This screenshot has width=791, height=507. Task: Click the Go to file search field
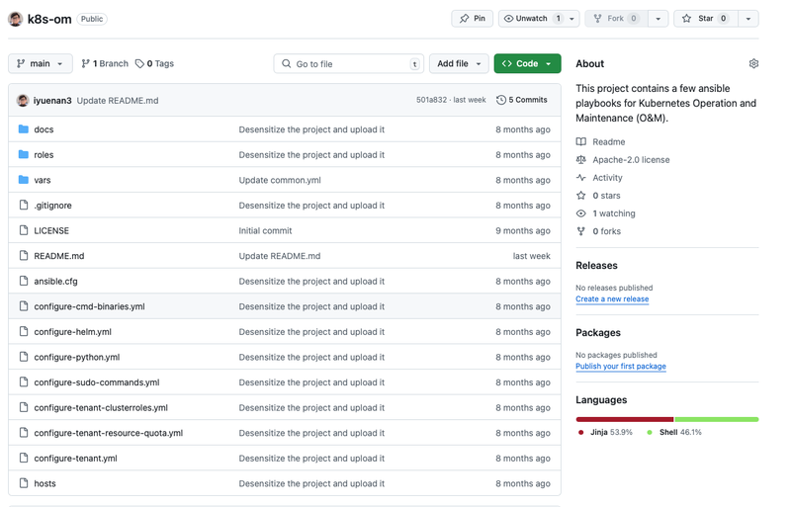[349, 63]
